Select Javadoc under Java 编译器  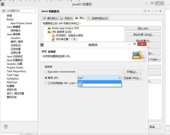tap(15, 38)
